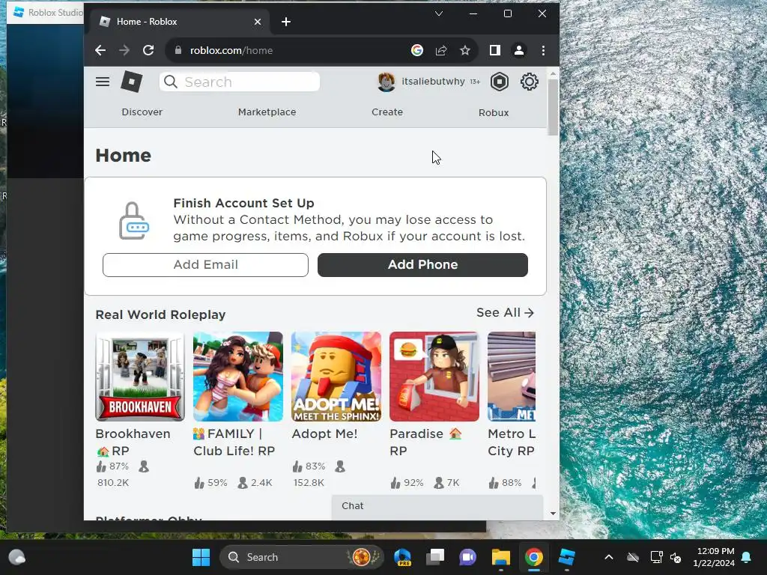Open the Paradise RP thumbnail
This screenshot has width=767, height=575.
tap(434, 377)
